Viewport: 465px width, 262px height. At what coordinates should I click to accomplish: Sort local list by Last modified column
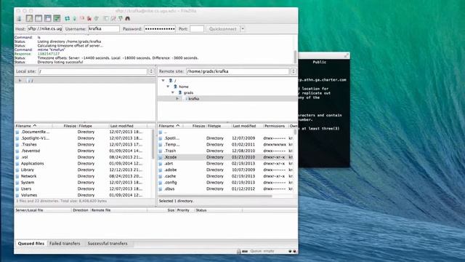128,126
